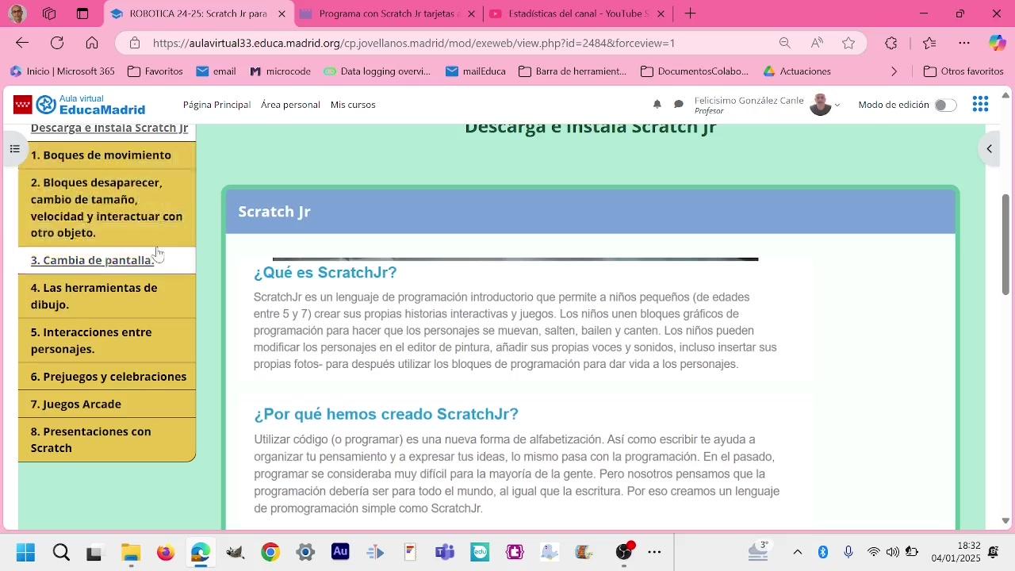
Task: Open the tab actions menu icon
Action: pyautogui.click(x=82, y=13)
